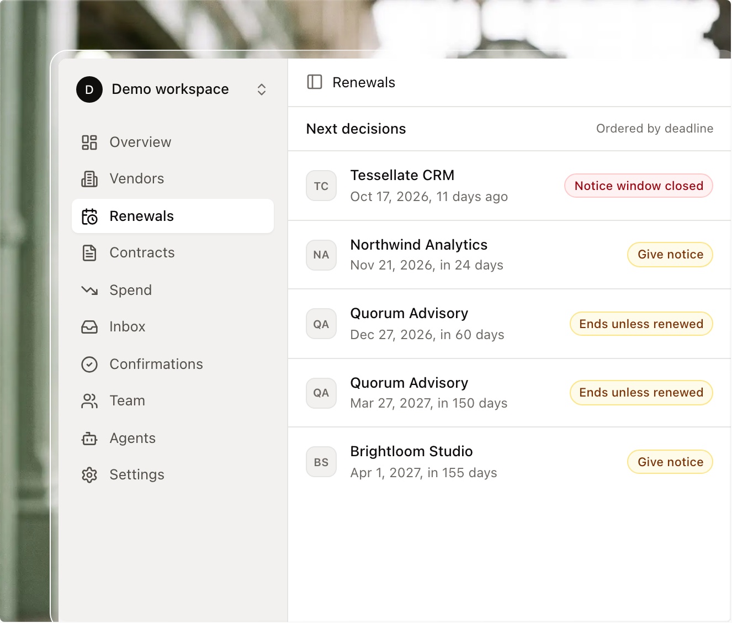This screenshot has width=732, height=623.
Task: Open the Inbox label in the sidebar
Action: [x=128, y=327]
